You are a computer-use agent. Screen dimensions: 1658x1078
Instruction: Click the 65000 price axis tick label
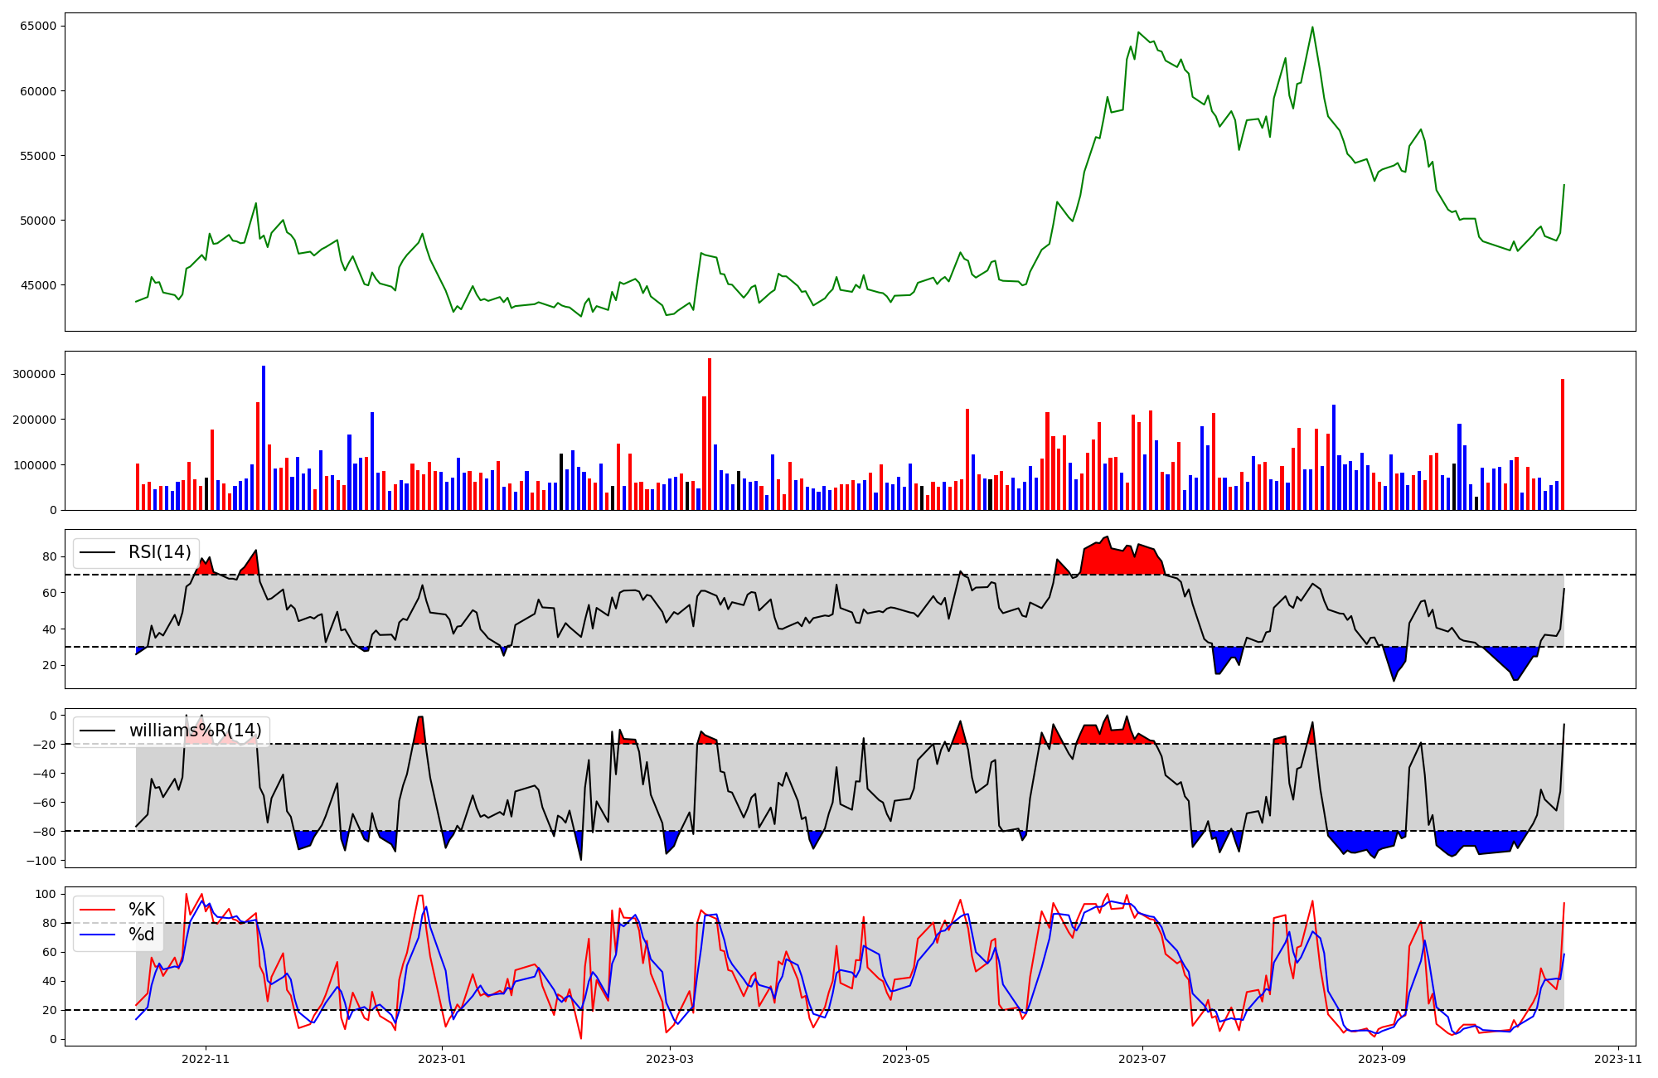pos(38,26)
